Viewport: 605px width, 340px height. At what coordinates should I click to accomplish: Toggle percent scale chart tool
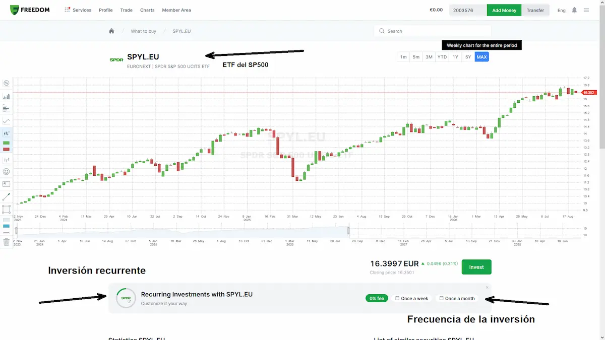pos(7,83)
